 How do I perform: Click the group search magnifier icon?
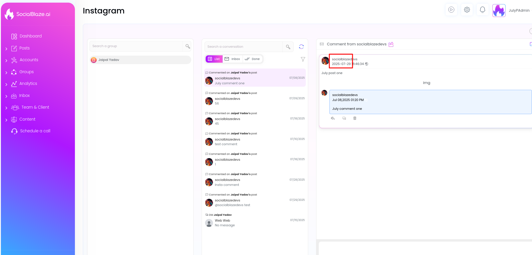[x=187, y=46]
